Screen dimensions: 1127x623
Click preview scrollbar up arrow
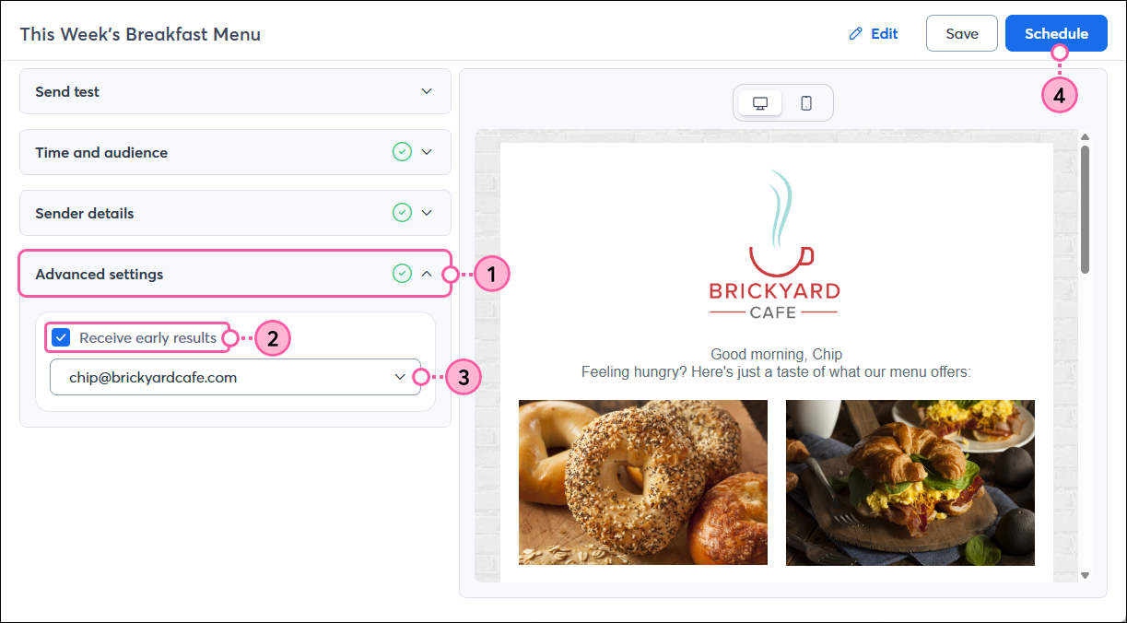1086,136
